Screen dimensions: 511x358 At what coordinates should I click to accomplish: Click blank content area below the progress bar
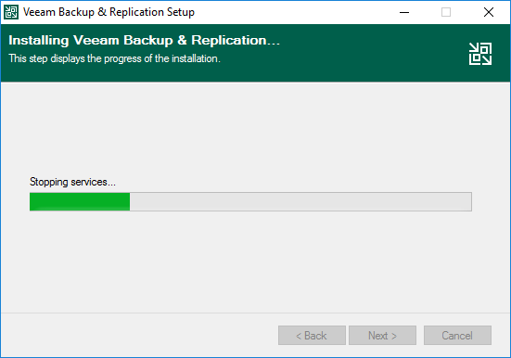coord(256,261)
